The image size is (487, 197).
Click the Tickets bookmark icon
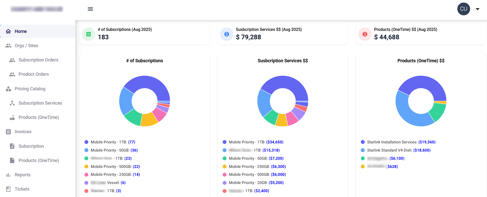tap(8, 189)
